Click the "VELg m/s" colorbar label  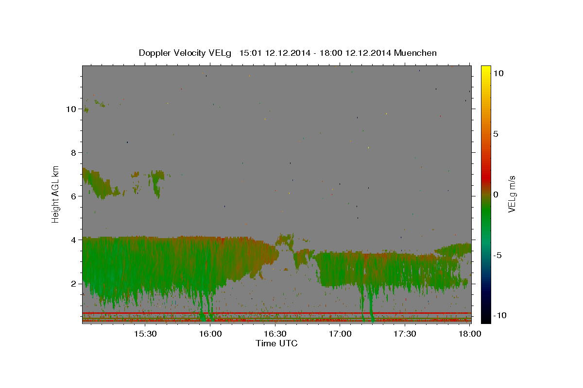512,194
